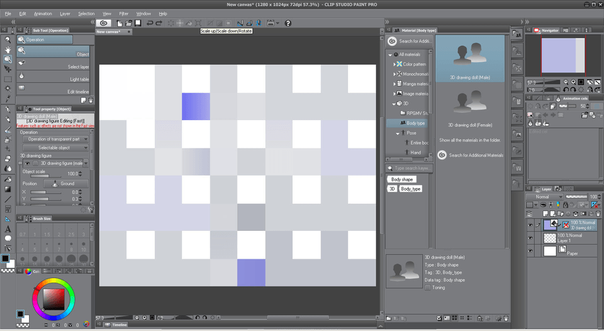Select the Text tool
604x331 pixels.
point(8,229)
